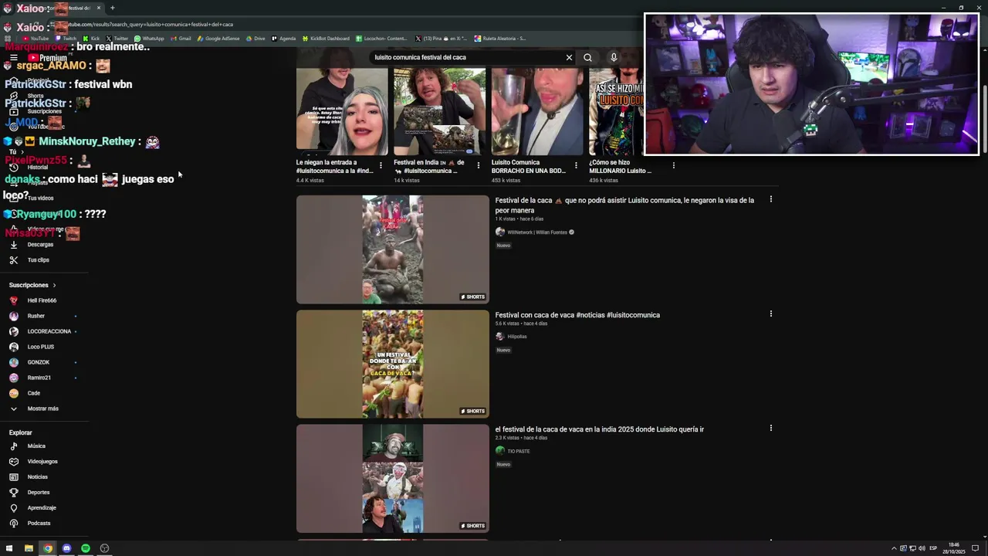988x556 pixels.
Task: Open Kick bookmark
Action: pos(91,39)
